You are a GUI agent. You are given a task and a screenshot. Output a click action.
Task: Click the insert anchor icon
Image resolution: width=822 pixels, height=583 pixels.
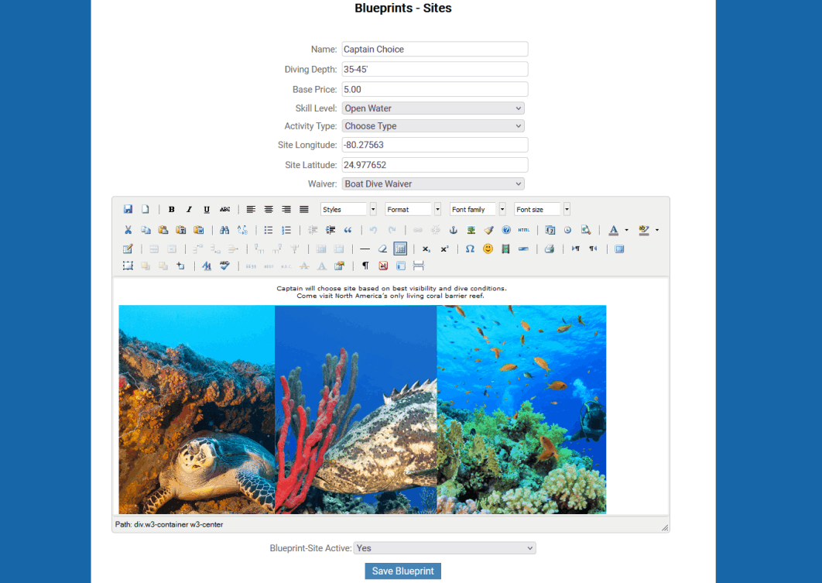coord(454,230)
